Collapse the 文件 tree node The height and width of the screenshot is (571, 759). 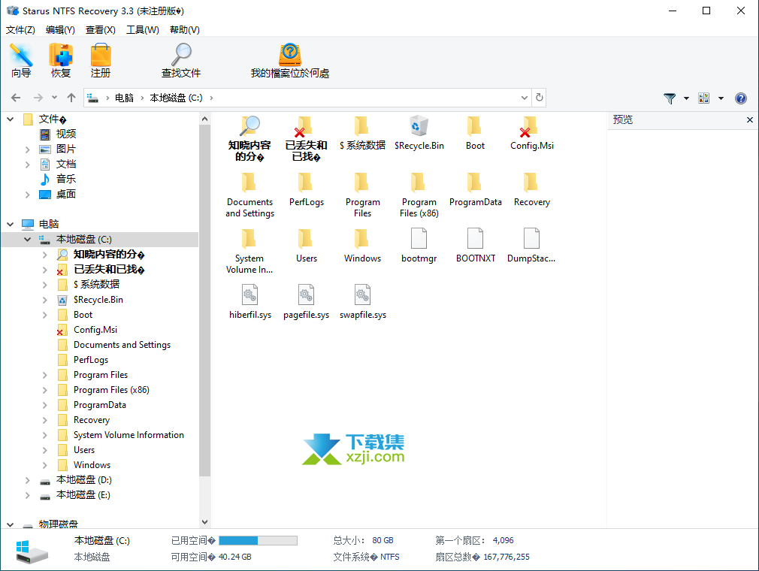11,119
